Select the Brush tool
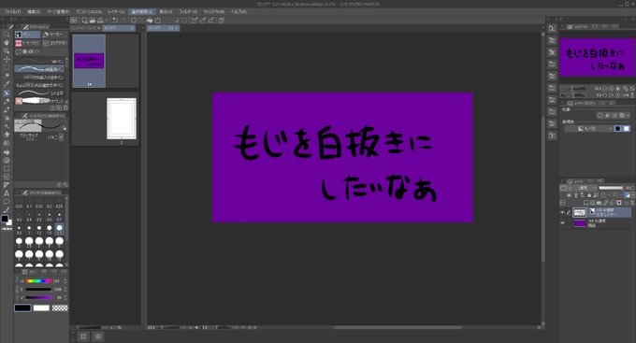 [x=7, y=109]
